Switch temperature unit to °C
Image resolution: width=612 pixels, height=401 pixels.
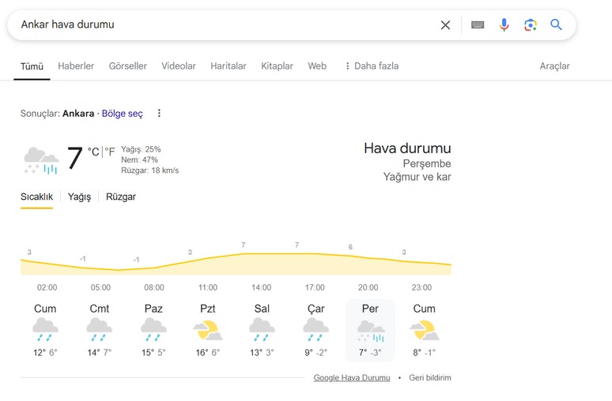click(x=93, y=152)
